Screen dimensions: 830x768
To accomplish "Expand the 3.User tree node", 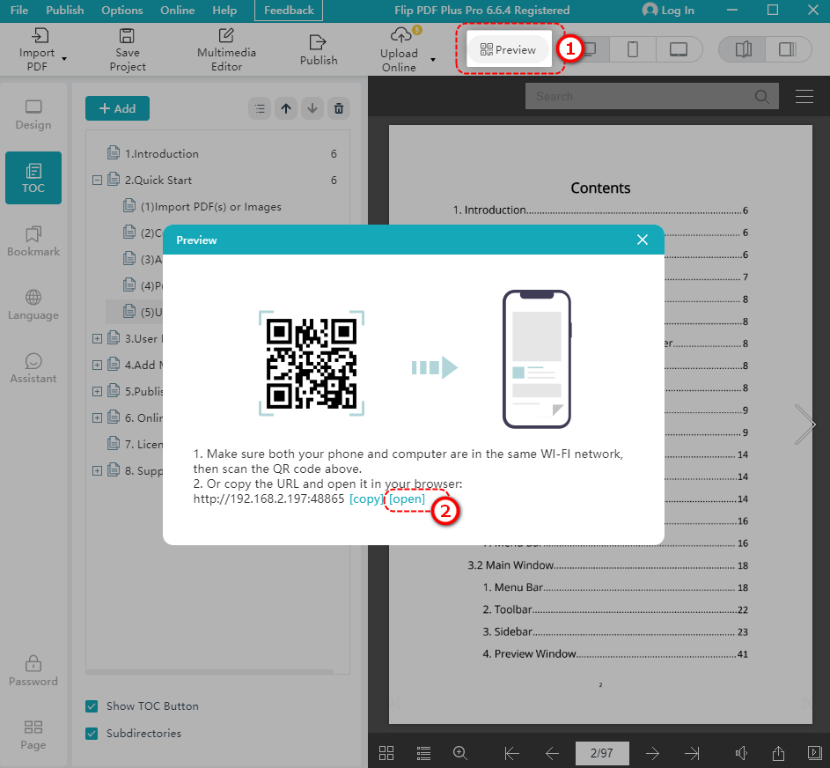I will click(97, 338).
